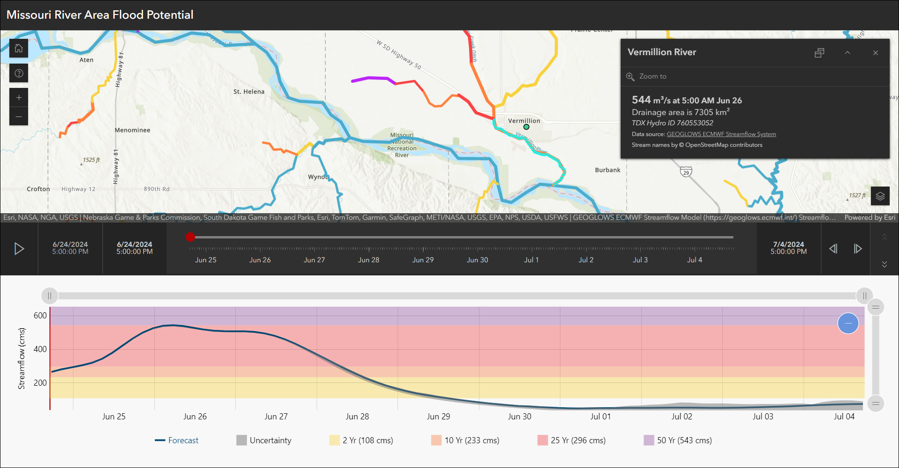Expand time slider options down chevron
The image size is (899, 468).
click(x=884, y=264)
